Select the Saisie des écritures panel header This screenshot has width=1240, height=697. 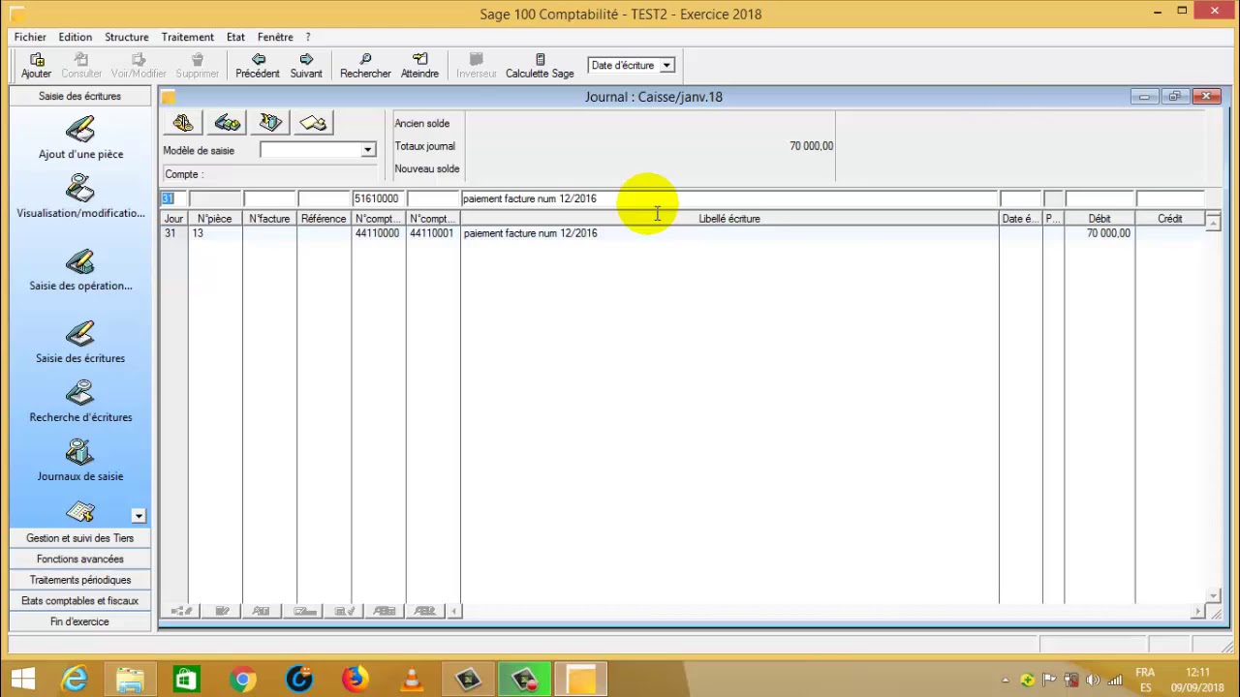[x=79, y=97]
